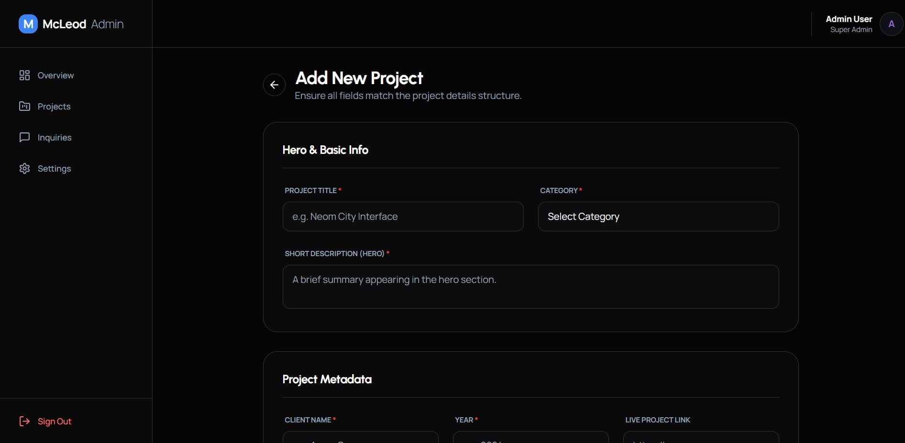Screen dimensions: 905x443
Task: Open the Admin User avatar "A"
Action: pos(891,24)
